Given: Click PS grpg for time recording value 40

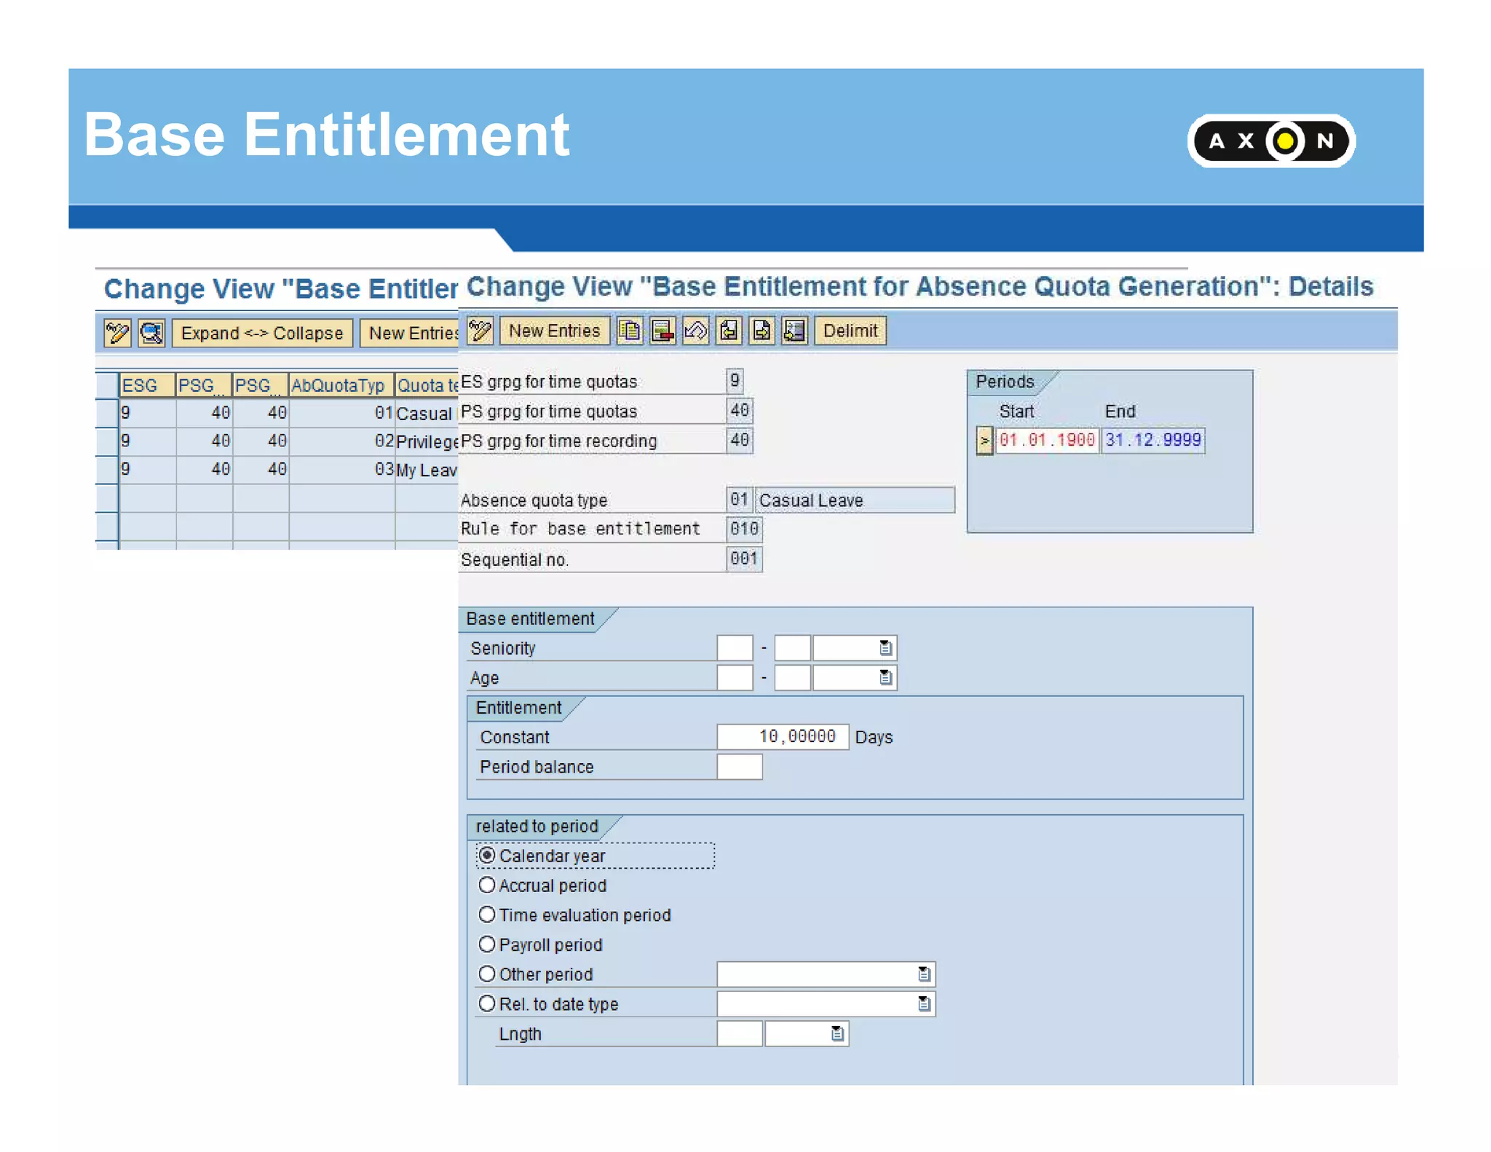Looking at the screenshot, I should pyautogui.click(x=740, y=440).
